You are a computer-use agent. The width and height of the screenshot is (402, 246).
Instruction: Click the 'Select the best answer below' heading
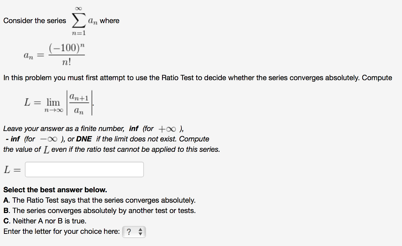[55, 190]
